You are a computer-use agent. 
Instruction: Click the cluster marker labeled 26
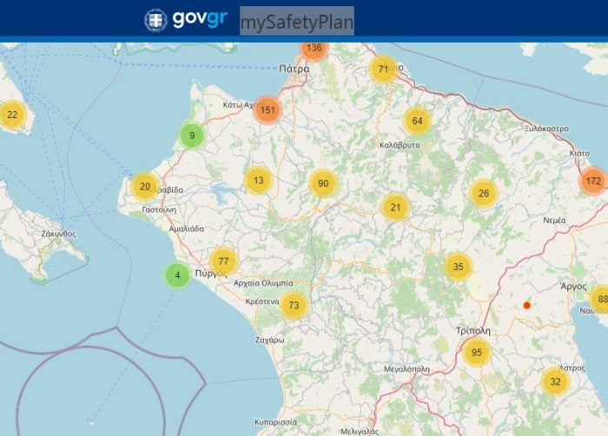pos(484,193)
